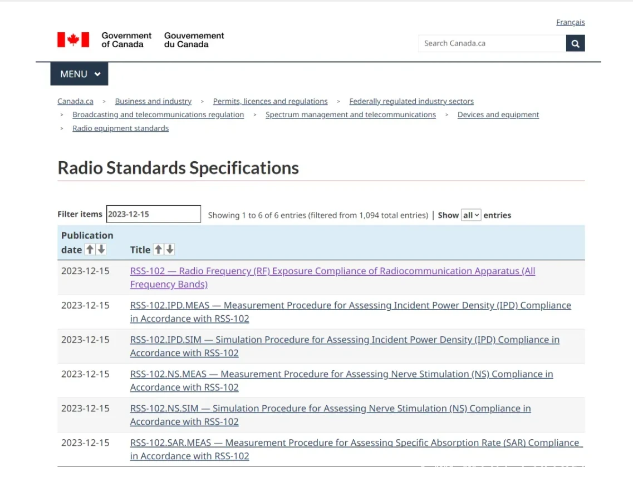This screenshot has width=633, height=482.
Task: Click the search magnifier icon button
Action: point(575,43)
